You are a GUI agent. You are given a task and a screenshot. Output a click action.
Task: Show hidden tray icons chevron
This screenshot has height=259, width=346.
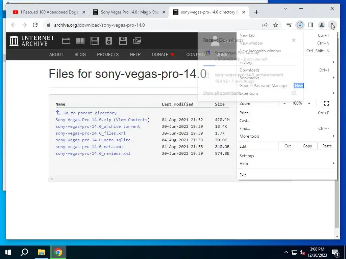(286, 252)
